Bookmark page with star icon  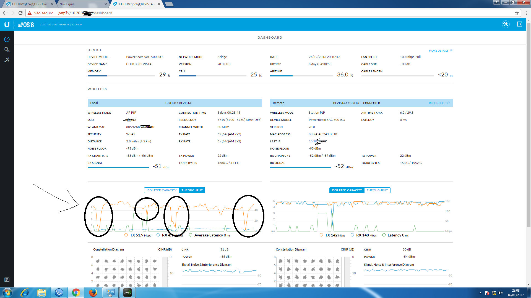point(517,13)
